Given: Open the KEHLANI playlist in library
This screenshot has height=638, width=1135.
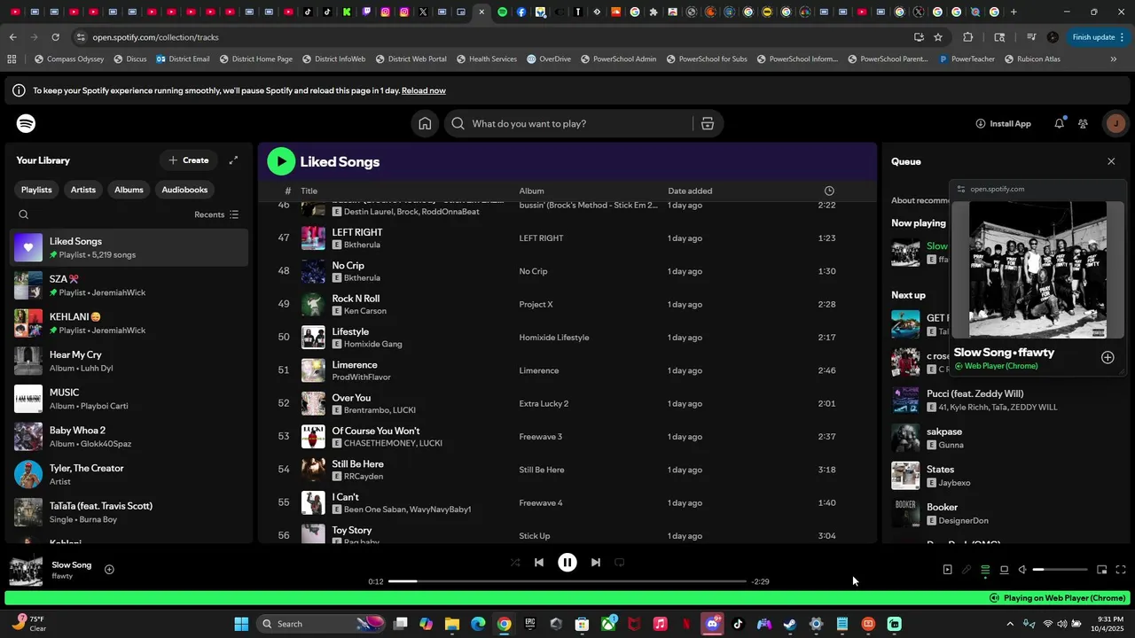Looking at the screenshot, I should point(129,323).
